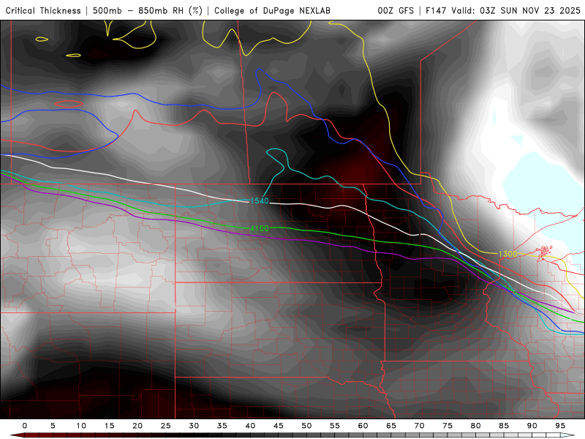Click the "55" value on the color scale
This screenshot has width=585, height=439.
click(x=335, y=426)
